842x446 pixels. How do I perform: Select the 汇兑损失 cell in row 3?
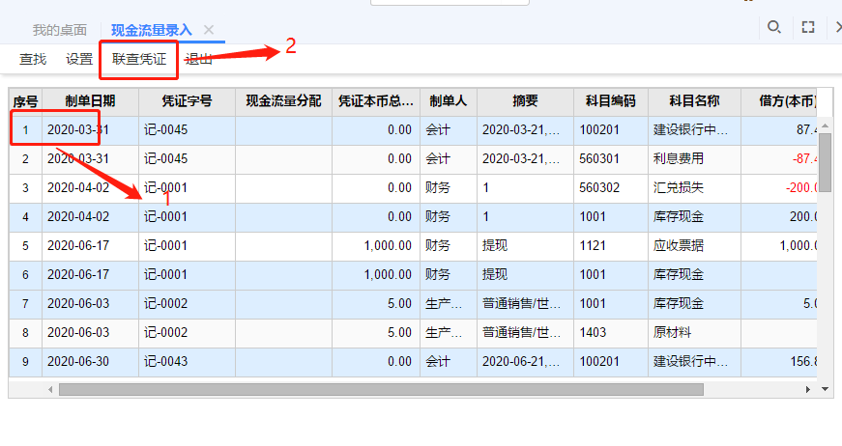(x=693, y=188)
